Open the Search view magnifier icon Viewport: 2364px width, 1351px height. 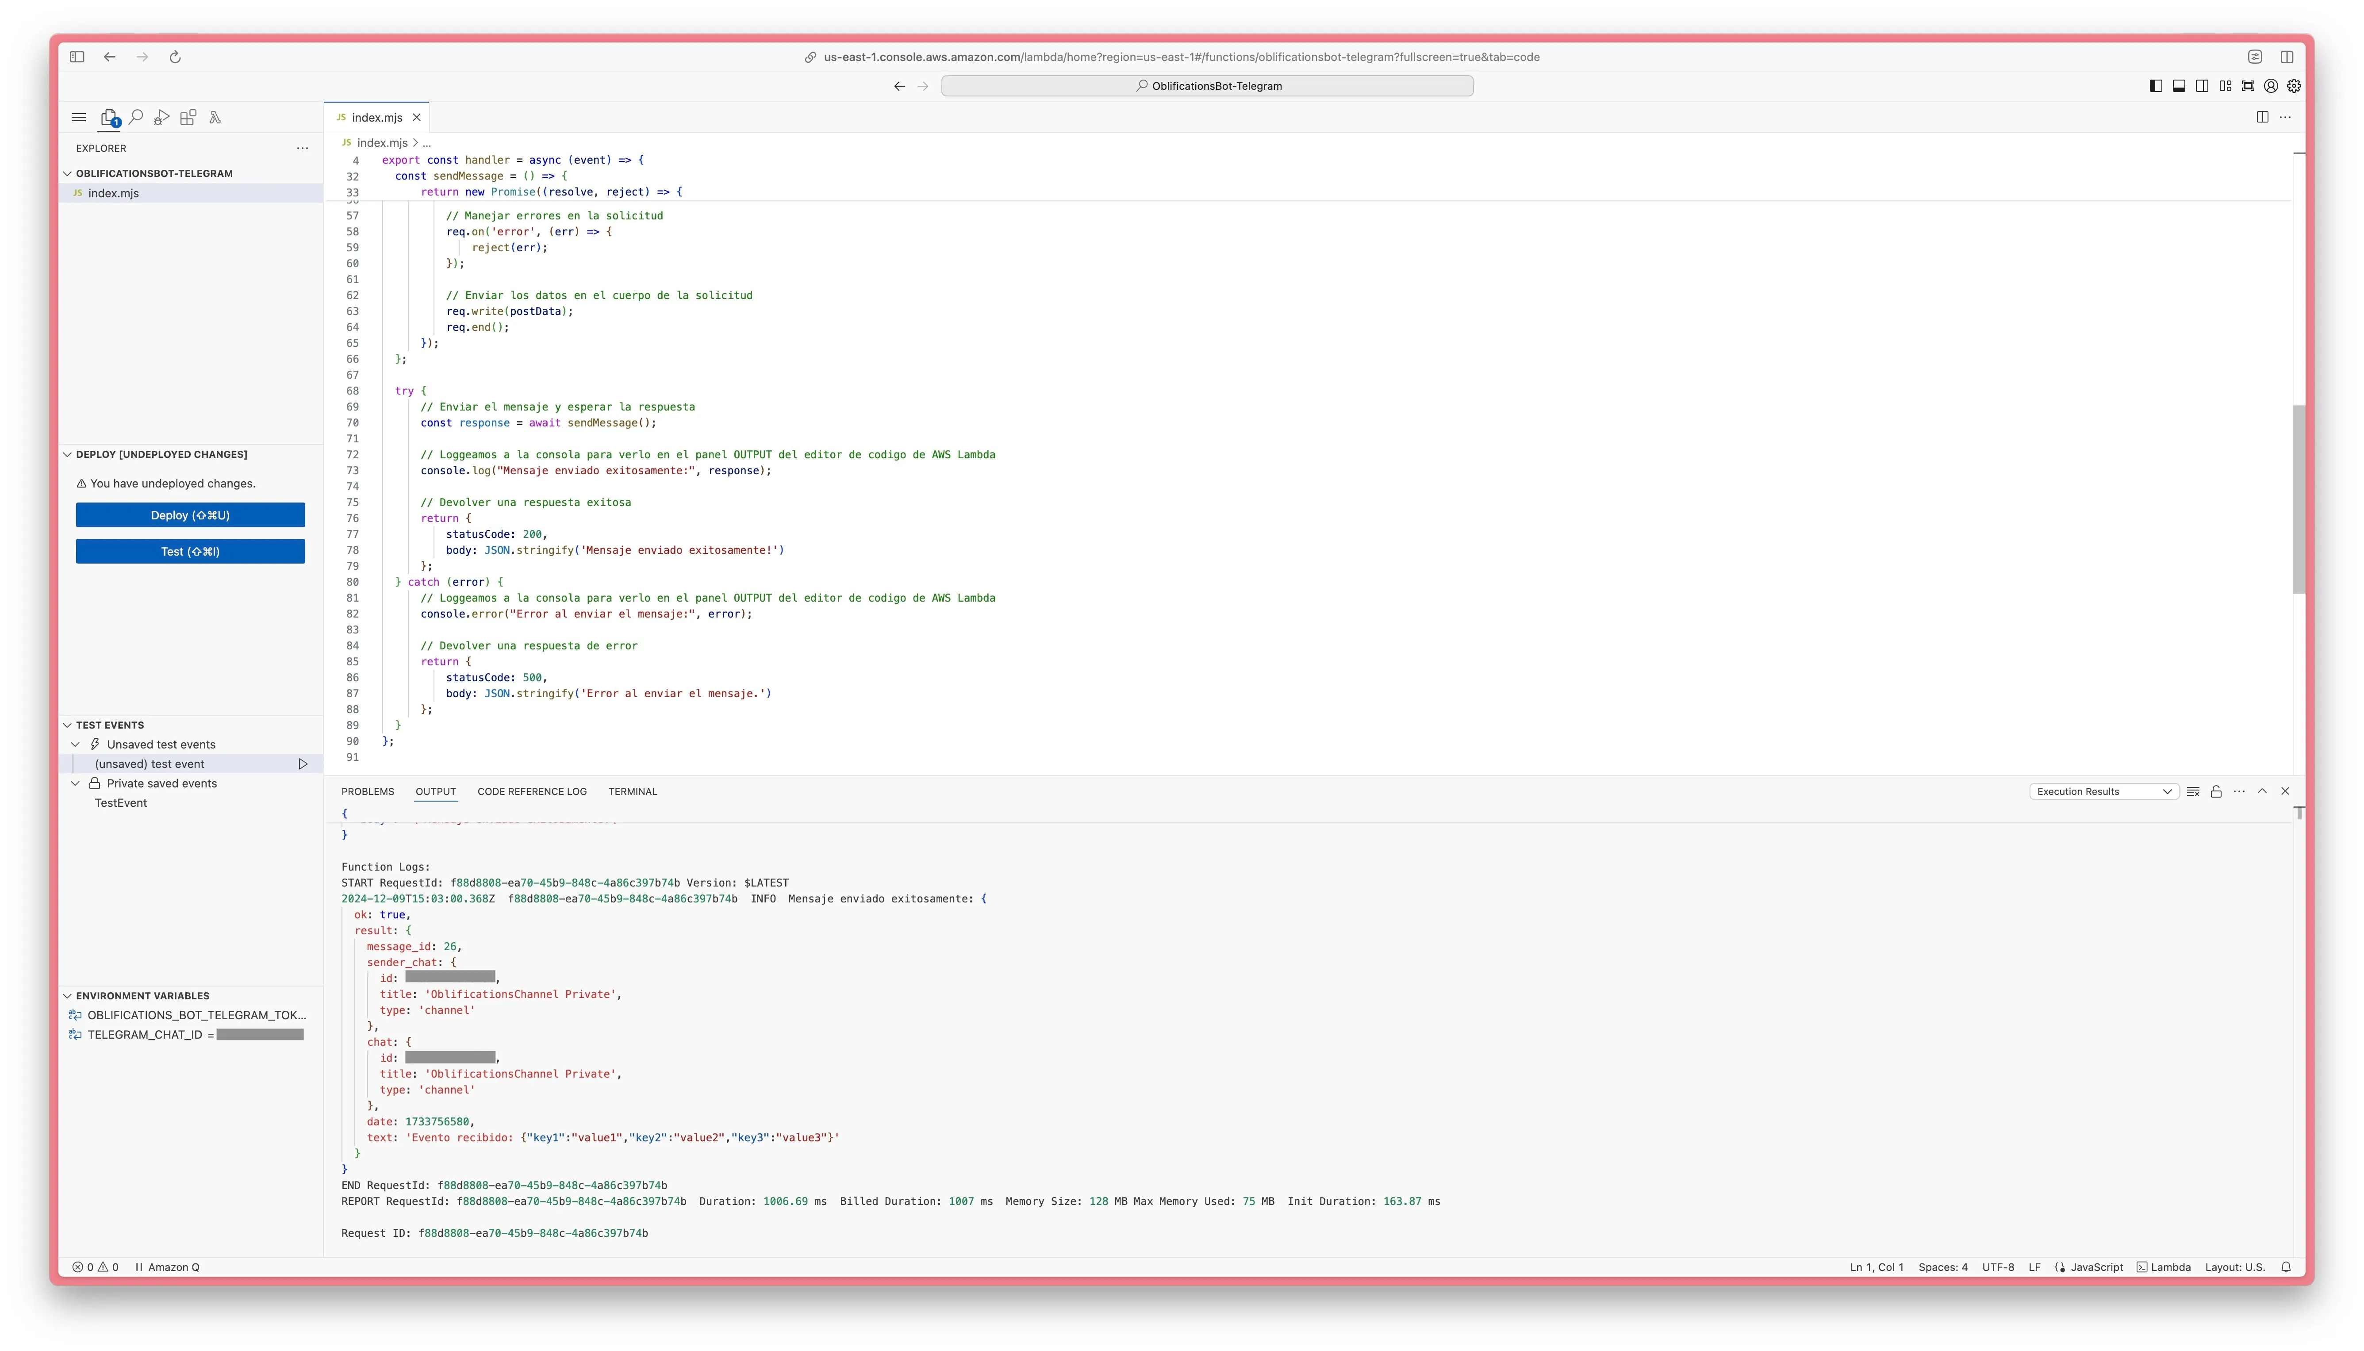point(135,117)
